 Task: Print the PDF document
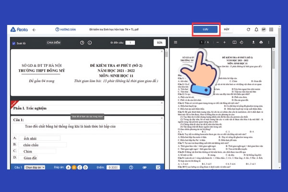[x=261, y=42]
